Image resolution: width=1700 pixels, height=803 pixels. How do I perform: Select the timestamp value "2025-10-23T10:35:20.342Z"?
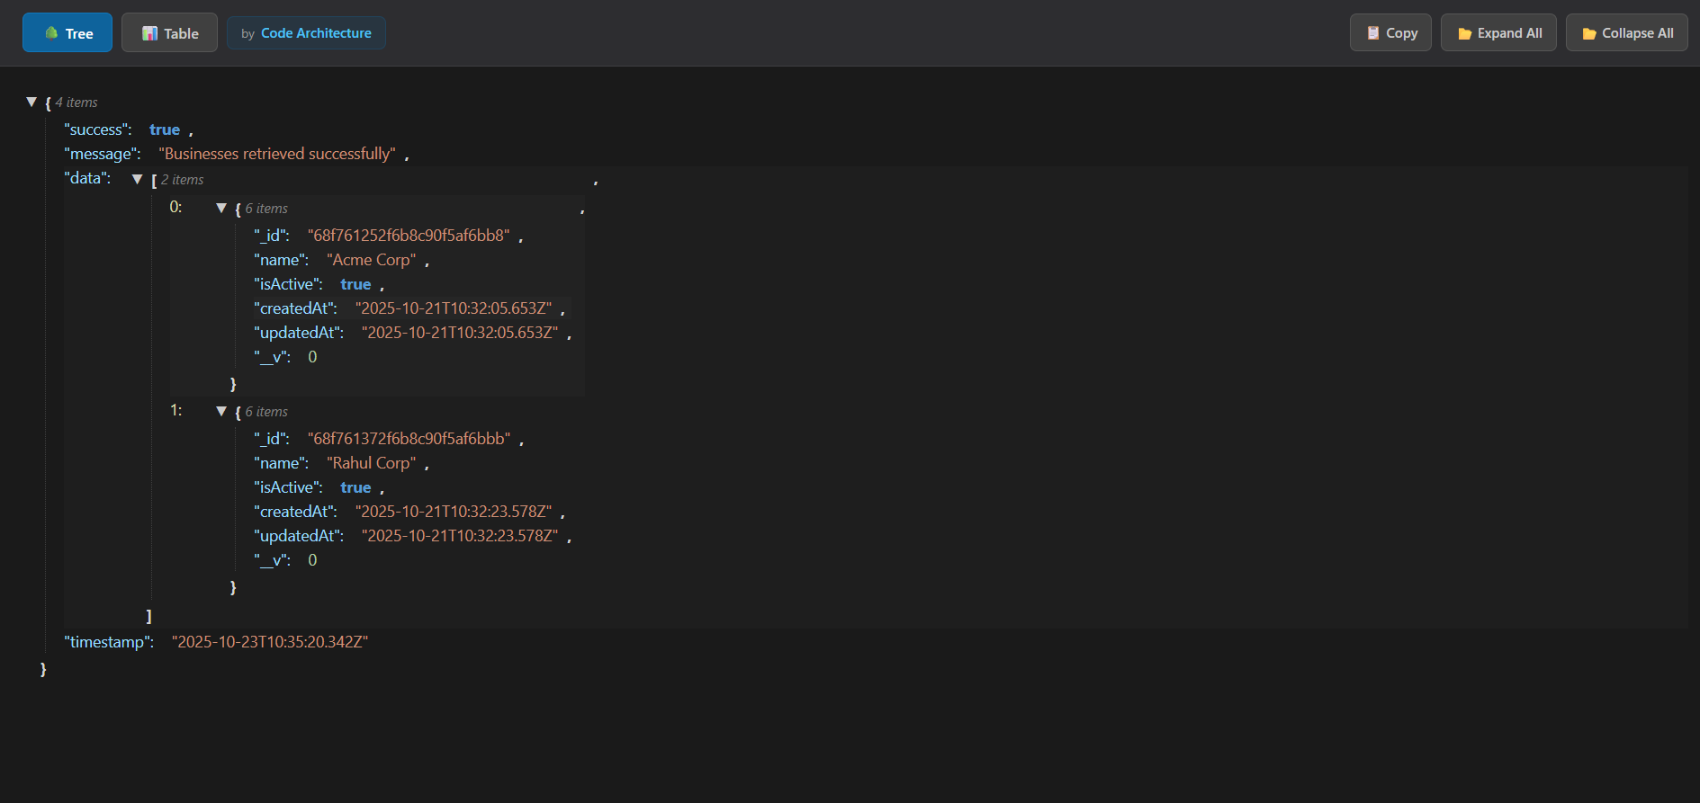270,641
